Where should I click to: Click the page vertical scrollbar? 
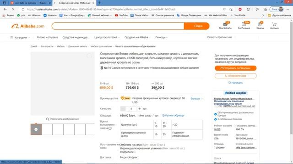291,78
